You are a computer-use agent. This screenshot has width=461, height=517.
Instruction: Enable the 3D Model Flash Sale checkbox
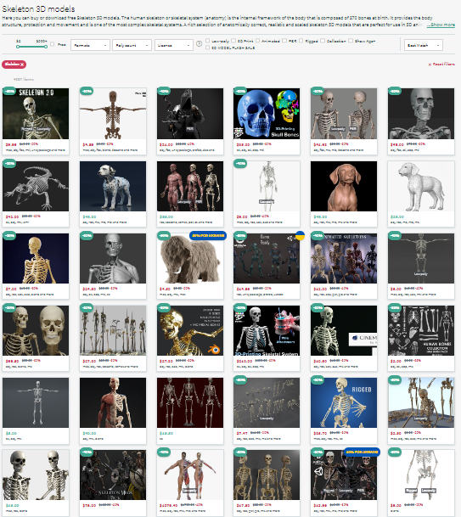[207, 48]
